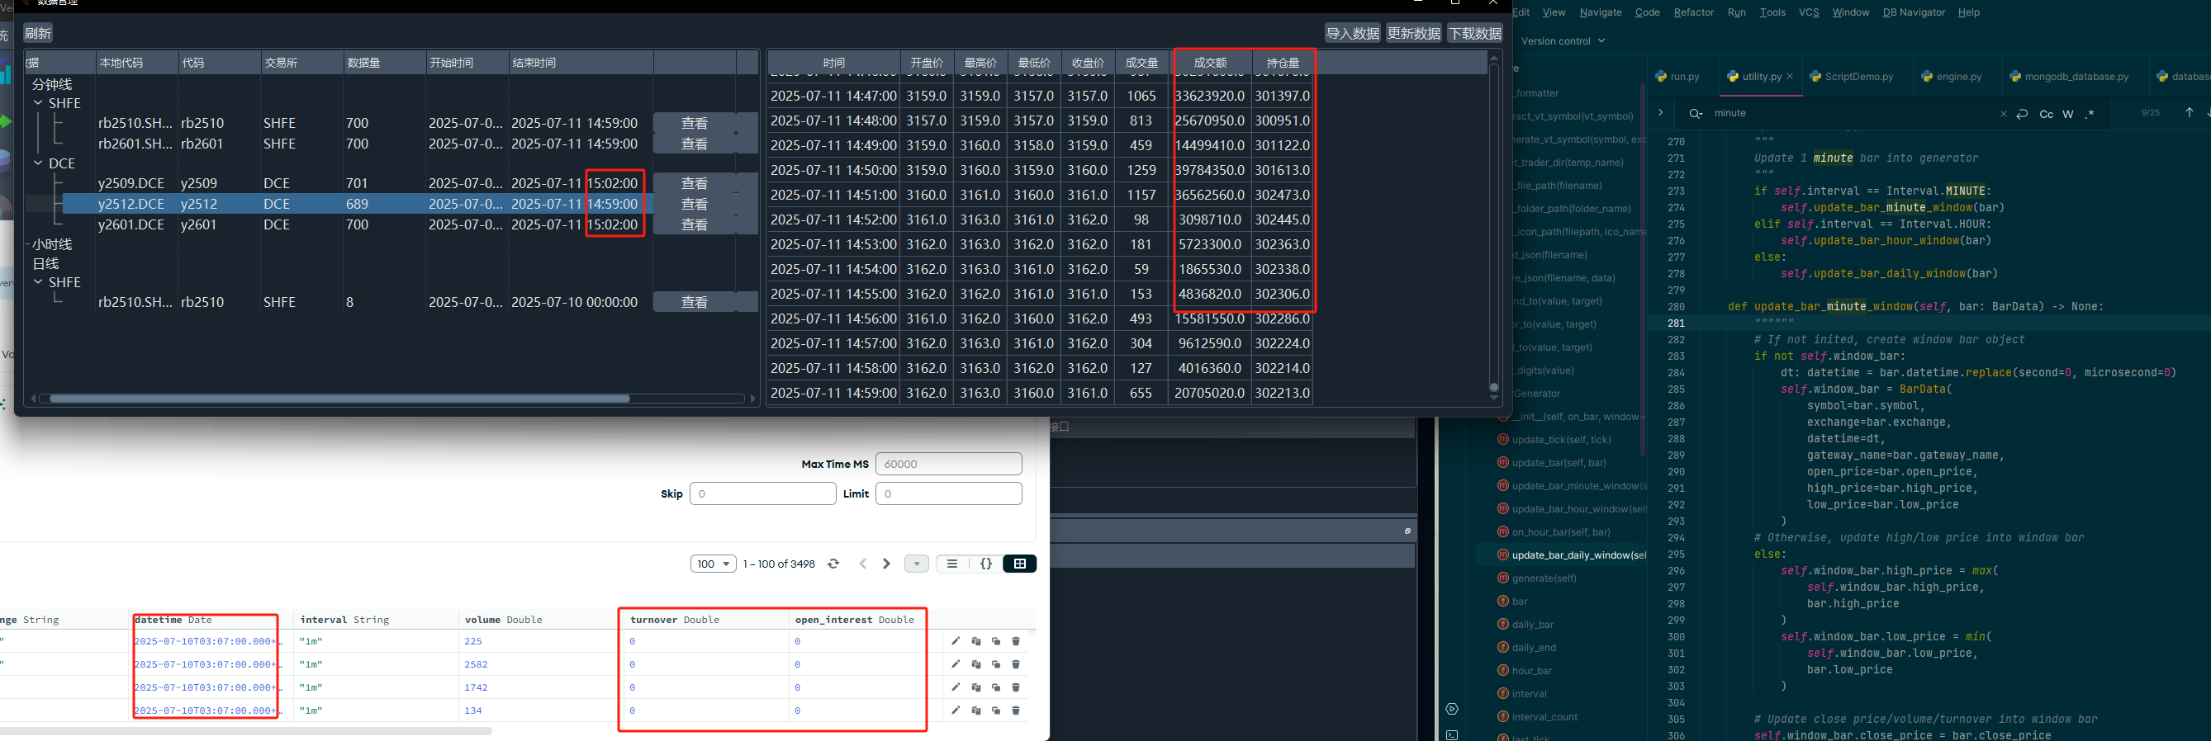Viewport: 2211px width, 741px height.
Task: Click the 持仓量 column header
Action: click(1283, 63)
